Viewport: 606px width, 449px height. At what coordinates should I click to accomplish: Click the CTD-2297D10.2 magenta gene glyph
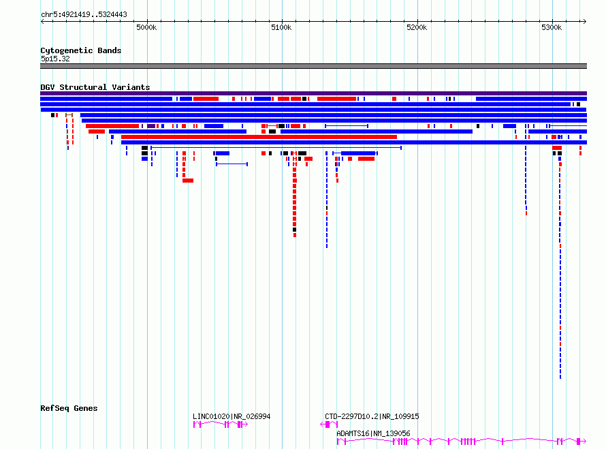[x=329, y=424]
